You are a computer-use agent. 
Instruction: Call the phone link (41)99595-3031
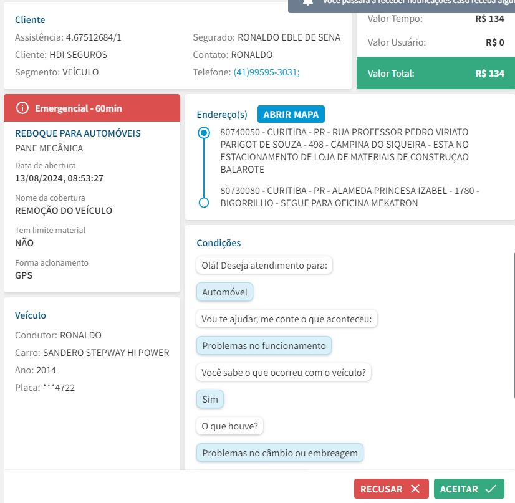point(266,72)
